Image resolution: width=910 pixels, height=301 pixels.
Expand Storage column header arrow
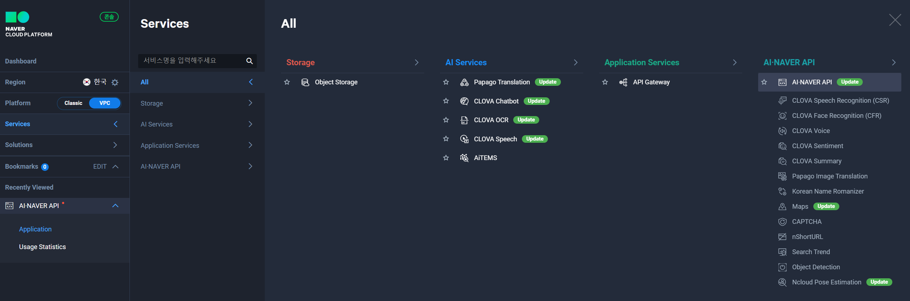click(x=417, y=62)
